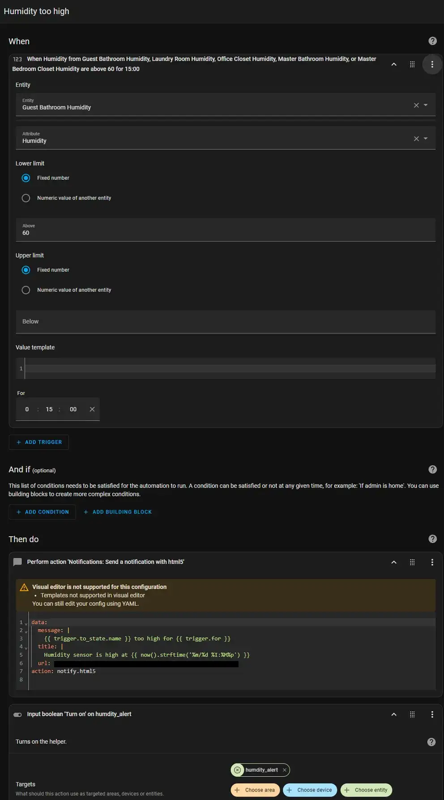Open the notification action three-dot menu
The image size is (444, 800).
(432, 562)
